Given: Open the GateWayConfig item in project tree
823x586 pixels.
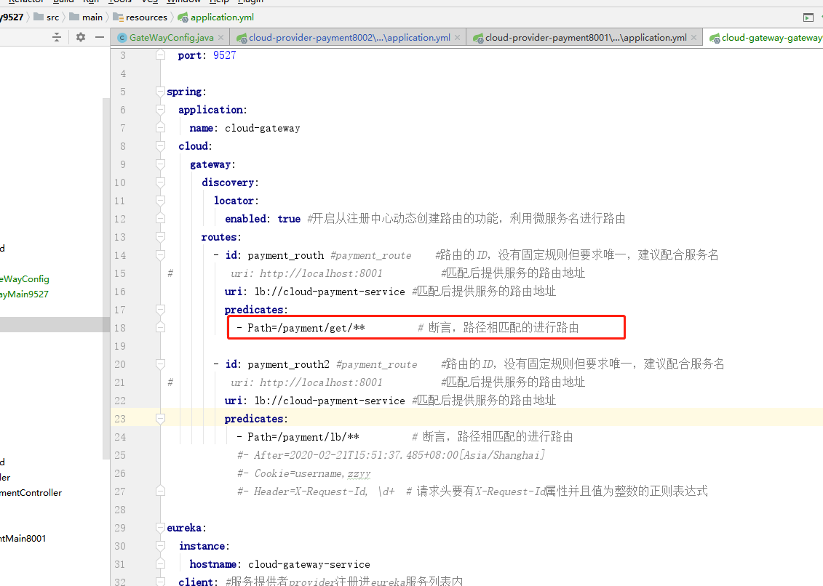Looking at the screenshot, I should pos(25,278).
